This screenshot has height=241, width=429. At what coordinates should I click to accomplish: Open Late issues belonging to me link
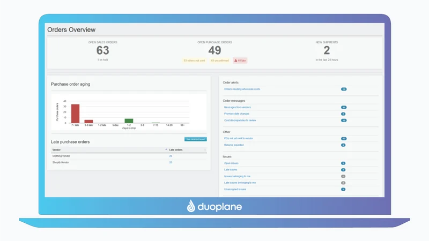coord(240,183)
